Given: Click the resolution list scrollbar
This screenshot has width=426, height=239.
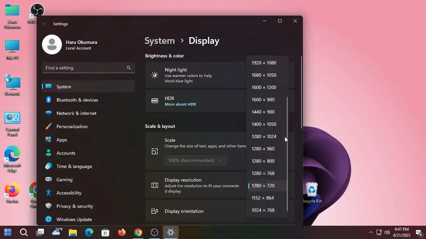Looking at the screenshot, I should (287, 154).
